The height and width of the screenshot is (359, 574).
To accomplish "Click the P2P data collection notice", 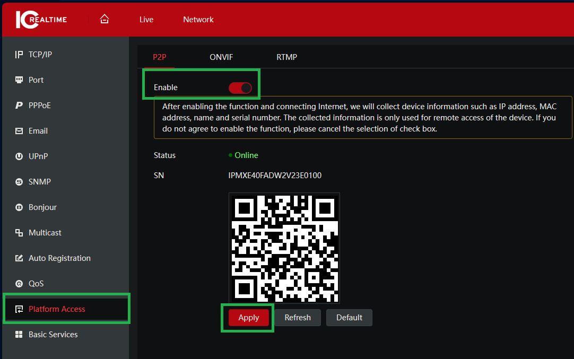I will (x=363, y=118).
